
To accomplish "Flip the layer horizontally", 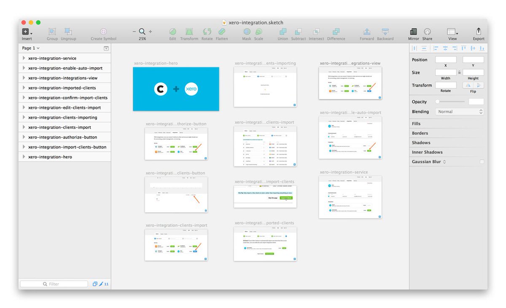I will click(468, 85).
